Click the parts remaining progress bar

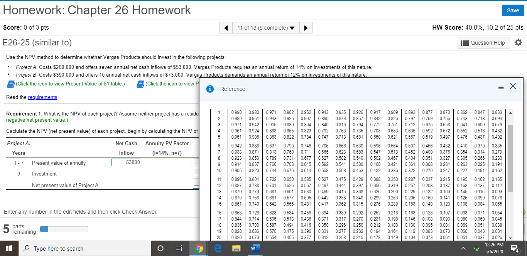click(64, 229)
